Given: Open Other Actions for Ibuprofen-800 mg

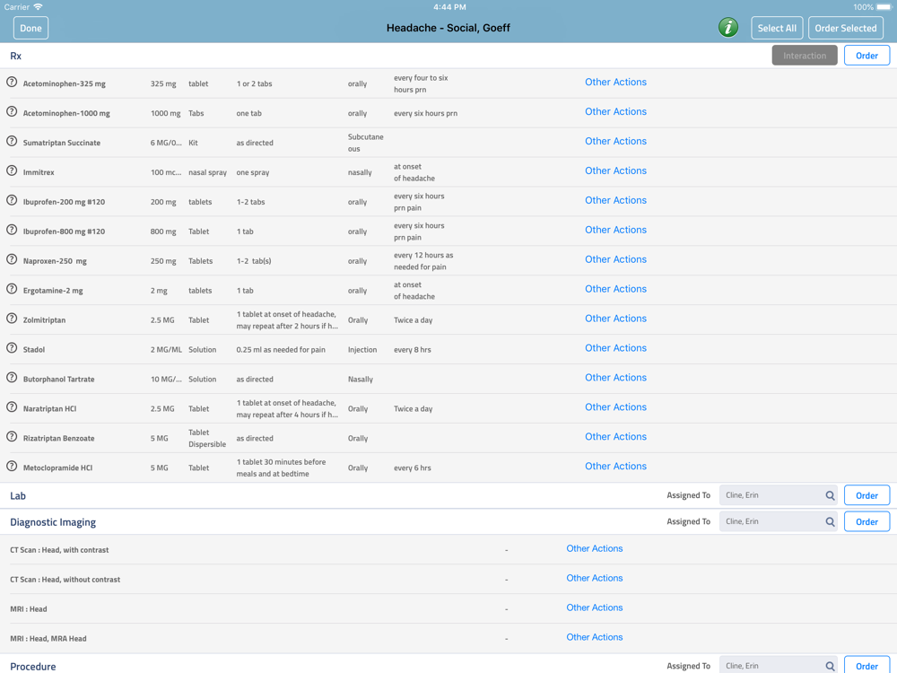Looking at the screenshot, I should (615, 230).
